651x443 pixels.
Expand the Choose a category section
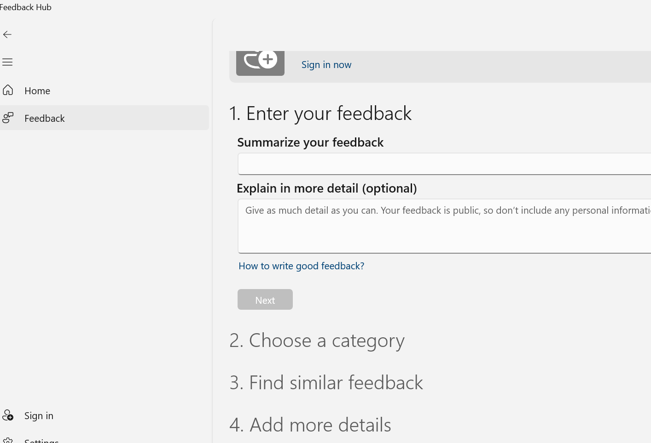(x=317, y=341)
